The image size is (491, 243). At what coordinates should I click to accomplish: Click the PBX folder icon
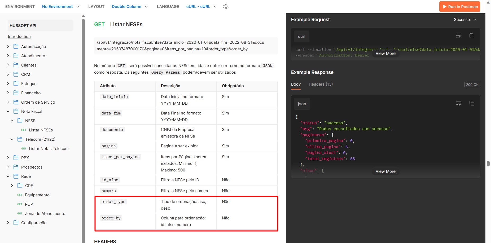16,158
